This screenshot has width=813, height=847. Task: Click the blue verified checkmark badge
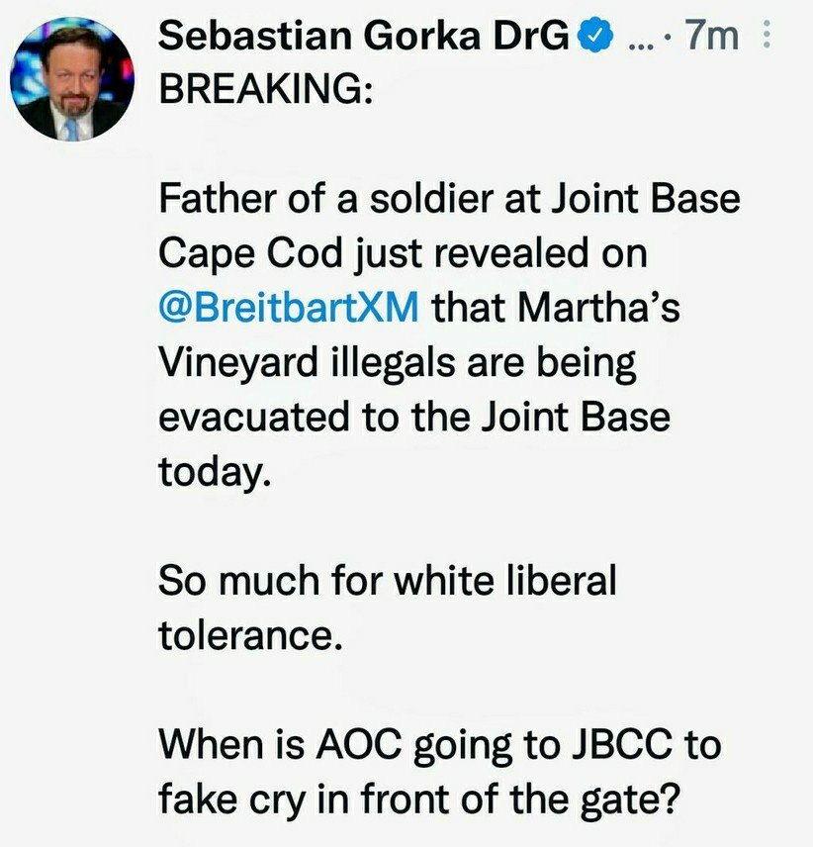(x=590, y=37)
